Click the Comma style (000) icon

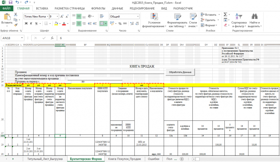pyautogui.click(x=125, y=23)
